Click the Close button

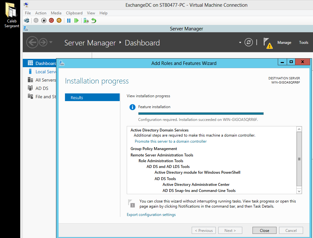point(264,230)
